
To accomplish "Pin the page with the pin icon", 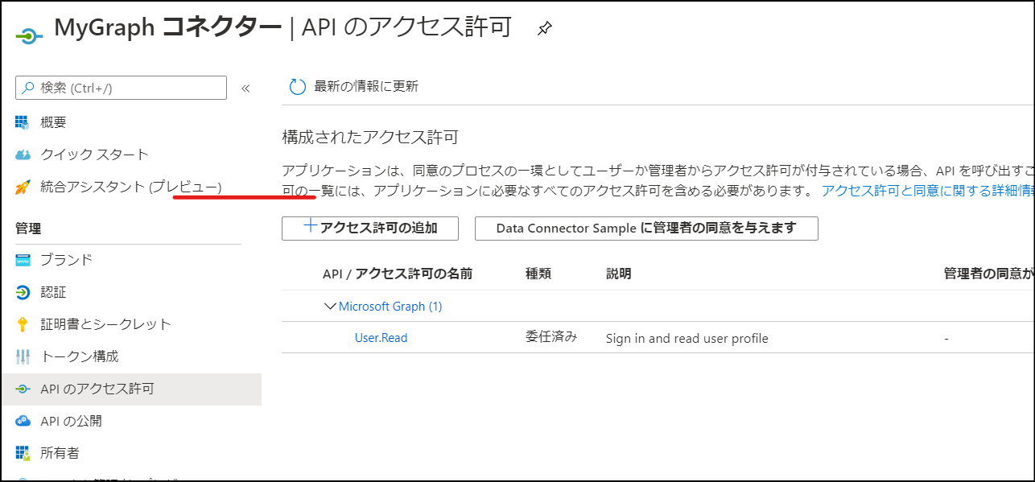I will coord(545,28).
